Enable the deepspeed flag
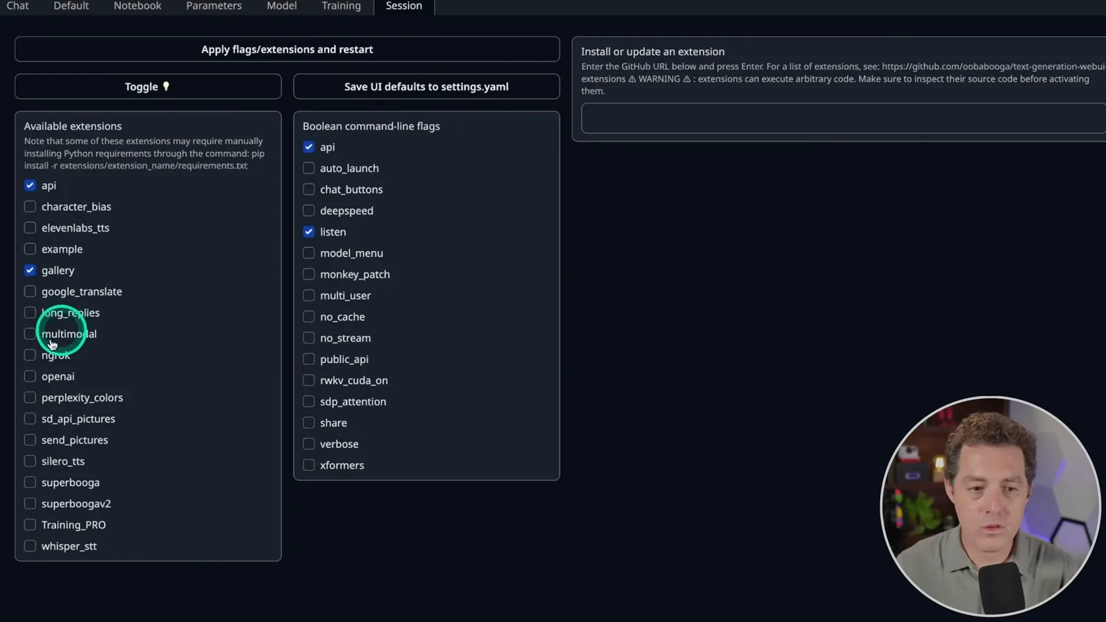The width and height of the screenshot is (1106, 622). [x=308, y=211]
